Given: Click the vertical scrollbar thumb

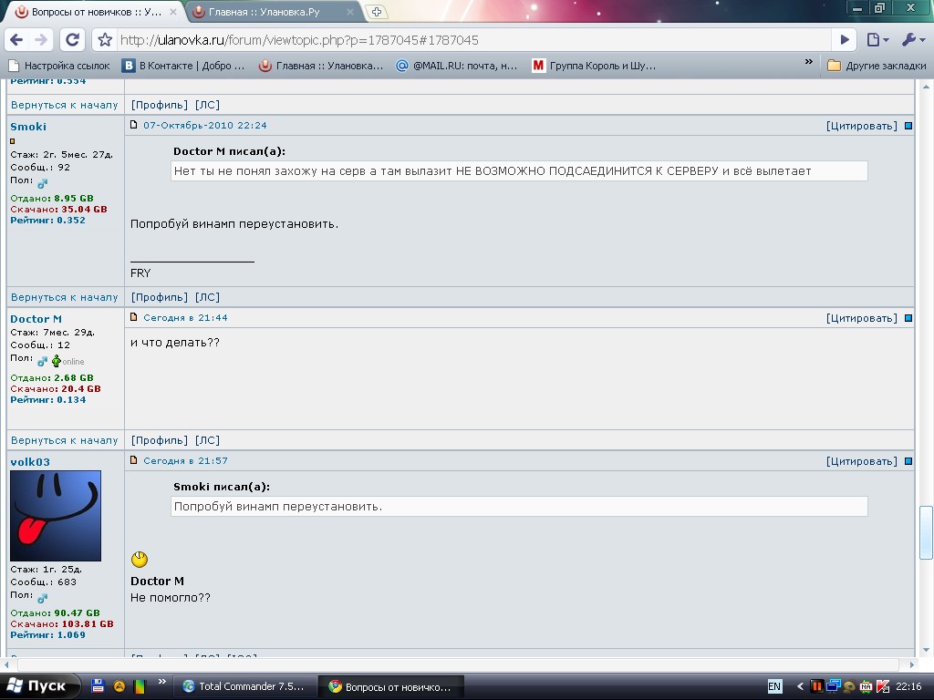Looking at the screenshot, I should point(926,532).
